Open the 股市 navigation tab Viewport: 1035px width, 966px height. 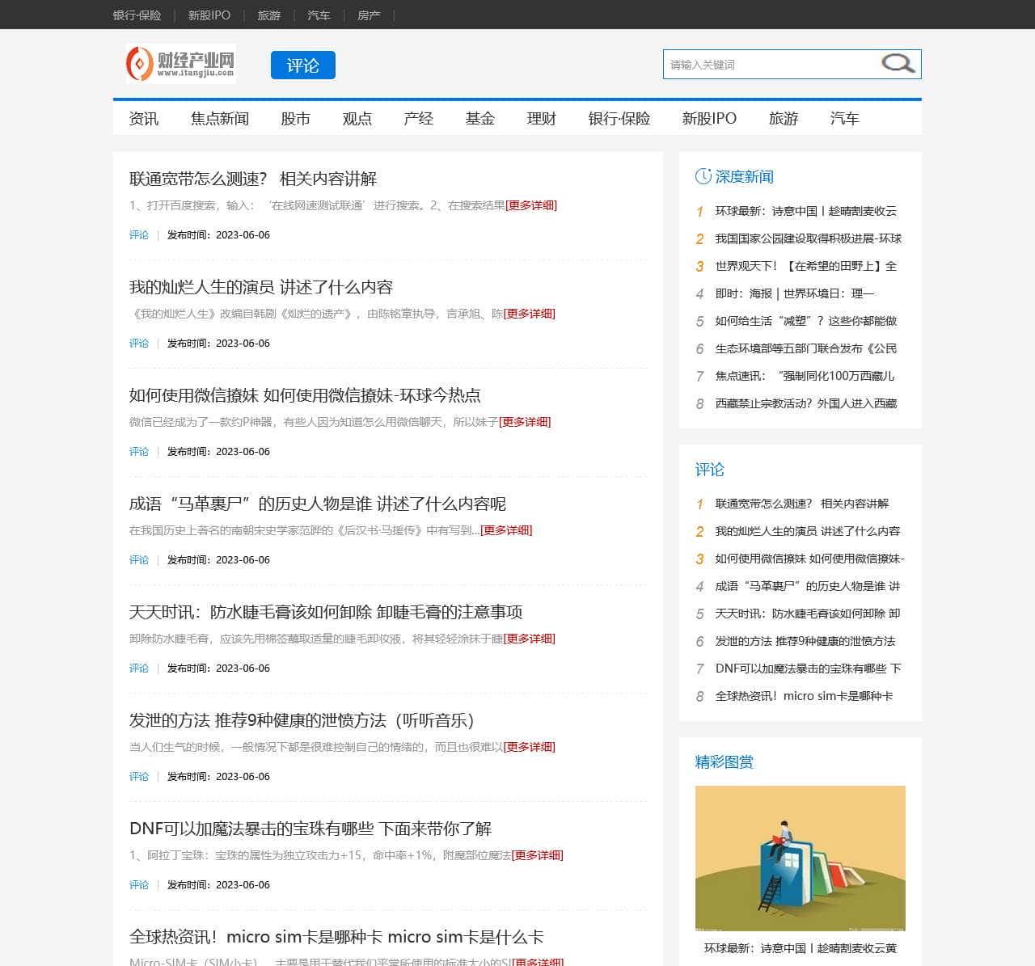click(x=296, y=118)
